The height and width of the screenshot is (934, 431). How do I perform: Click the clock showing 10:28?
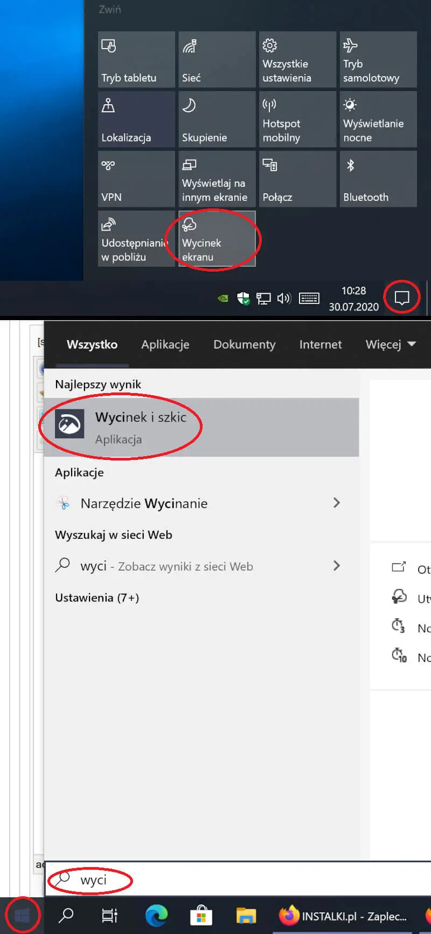coord(354,299)
